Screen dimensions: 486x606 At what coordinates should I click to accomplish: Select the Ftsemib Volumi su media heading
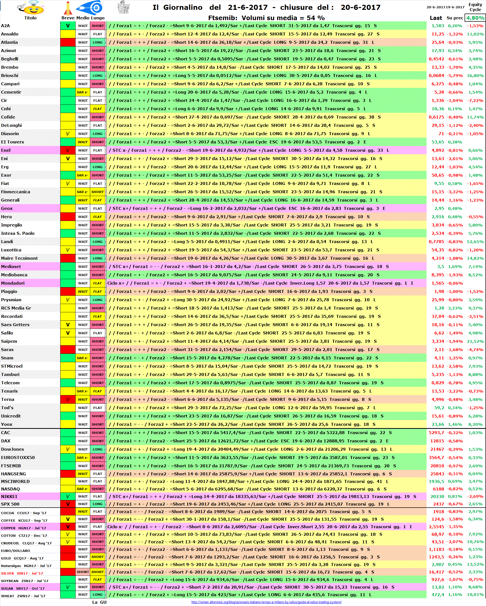click(266, 18)
